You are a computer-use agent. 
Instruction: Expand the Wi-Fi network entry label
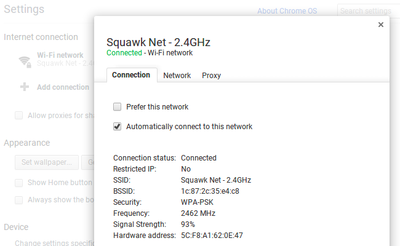point(60,55)
